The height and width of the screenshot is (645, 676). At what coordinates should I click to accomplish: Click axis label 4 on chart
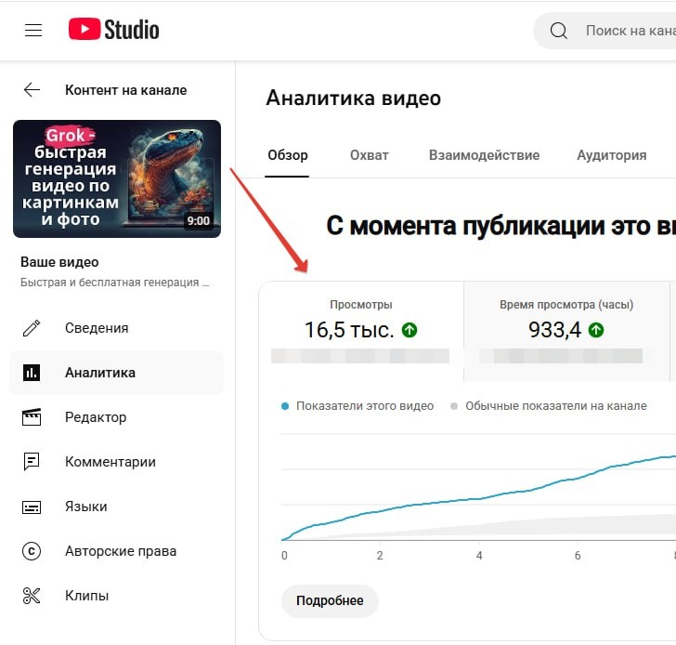tap(479, 555)
